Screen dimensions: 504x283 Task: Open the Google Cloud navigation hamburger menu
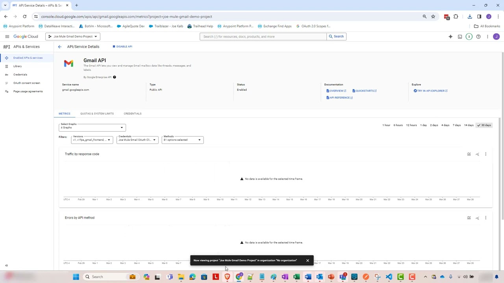pyautogui.click(x=7, y=37)
